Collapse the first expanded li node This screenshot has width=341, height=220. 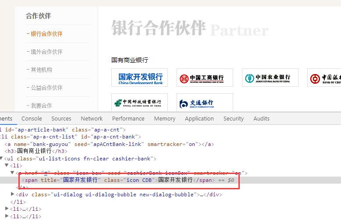pyautogui.click(x=7, y=165)
